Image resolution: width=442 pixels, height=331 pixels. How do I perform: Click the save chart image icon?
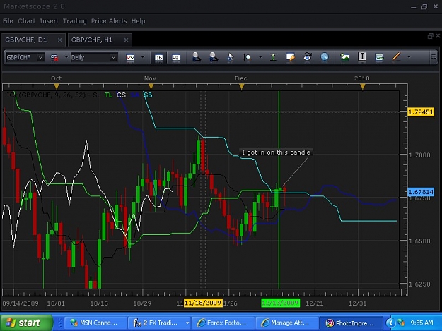344,57
